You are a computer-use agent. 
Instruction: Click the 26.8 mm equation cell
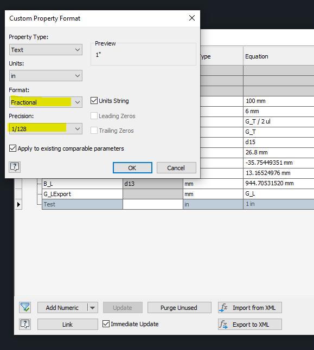tap(279, 152)
